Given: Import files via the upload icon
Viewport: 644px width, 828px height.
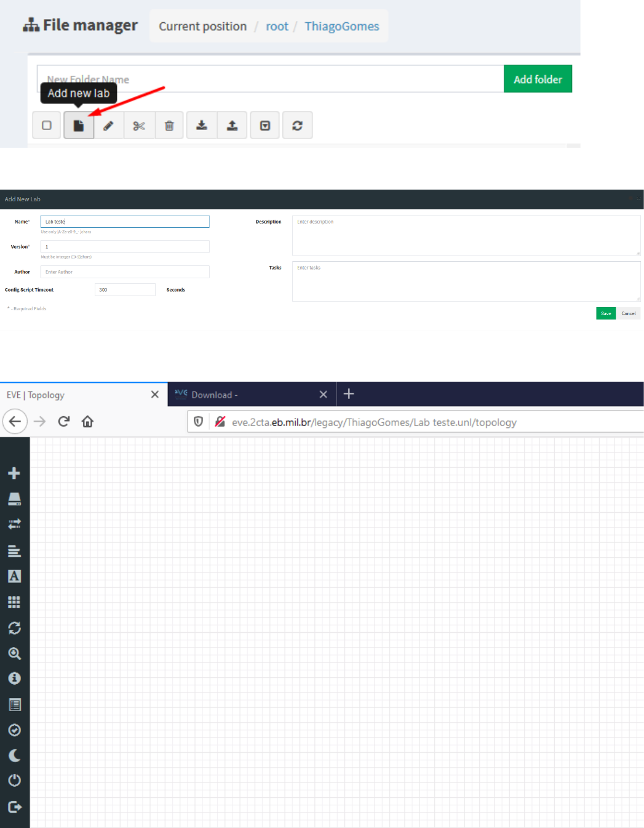Looking at the screenshot, I should [232, 125].
